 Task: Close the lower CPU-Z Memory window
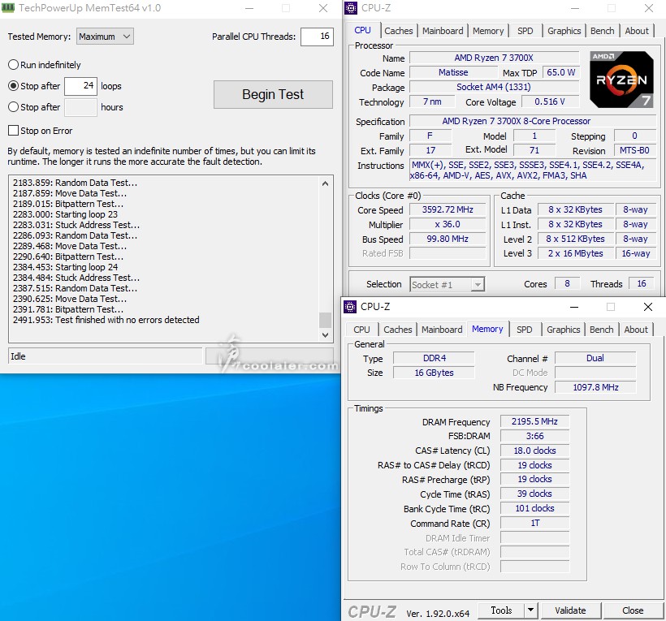(x=648, y=307)
